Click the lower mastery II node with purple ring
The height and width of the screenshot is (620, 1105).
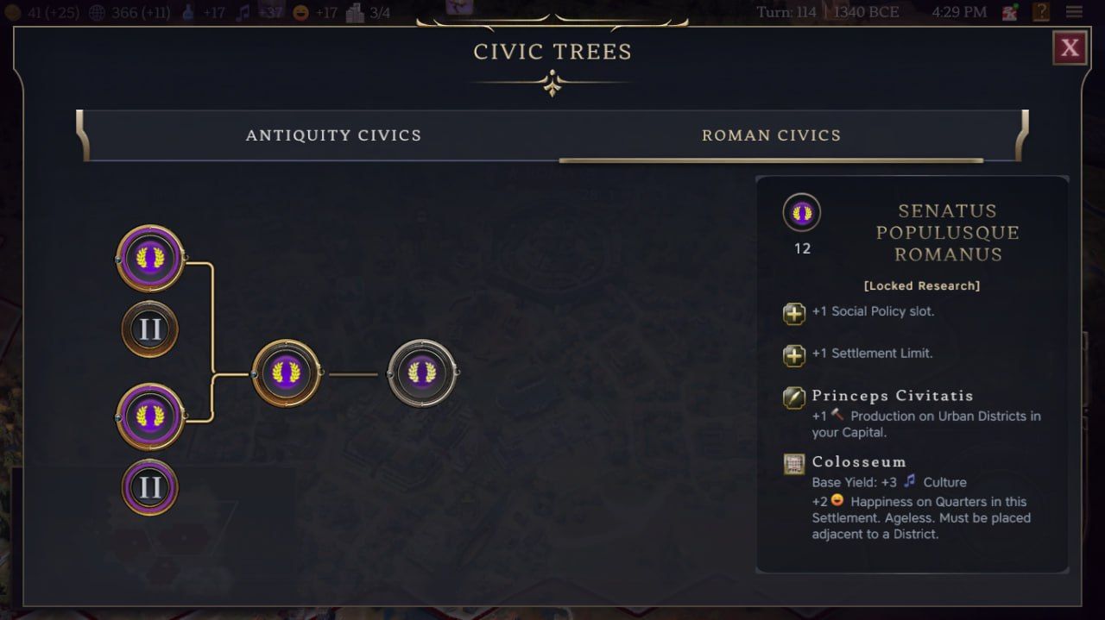click(150, 487)
